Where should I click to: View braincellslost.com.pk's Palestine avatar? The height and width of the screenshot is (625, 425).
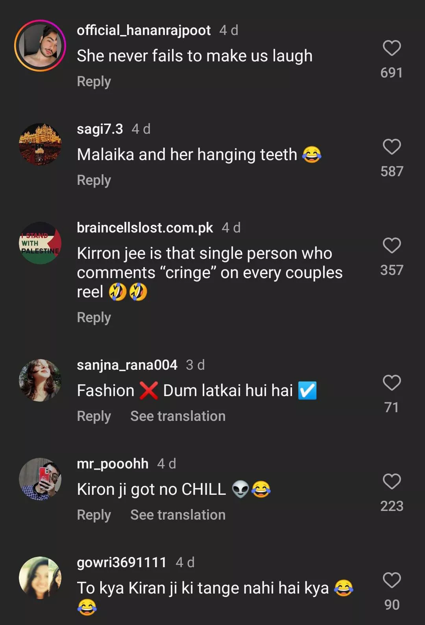(x=40, y=243)
